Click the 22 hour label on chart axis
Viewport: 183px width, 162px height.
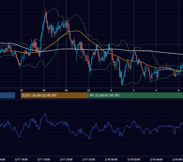click(x=89, y=90)
